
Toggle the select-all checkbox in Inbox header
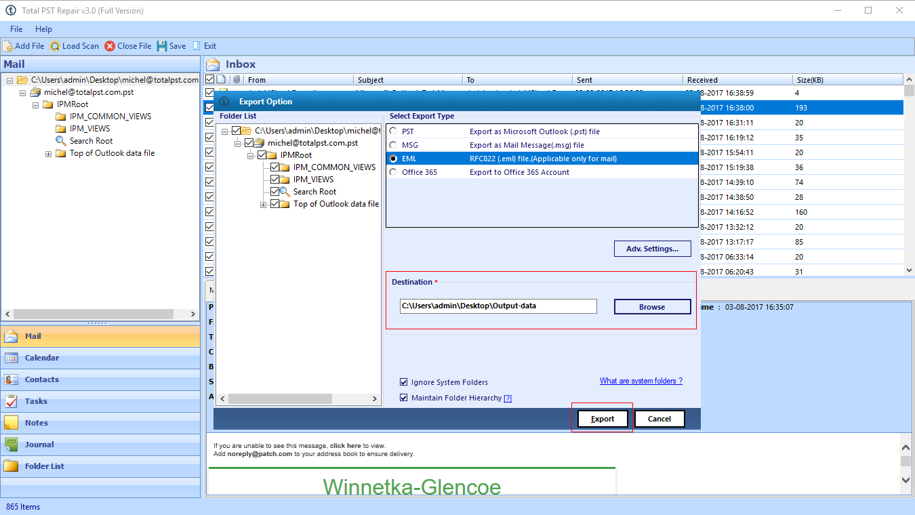coord(209,80)
